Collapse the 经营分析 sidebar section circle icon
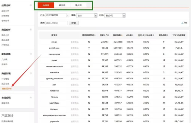 [31, 5]
